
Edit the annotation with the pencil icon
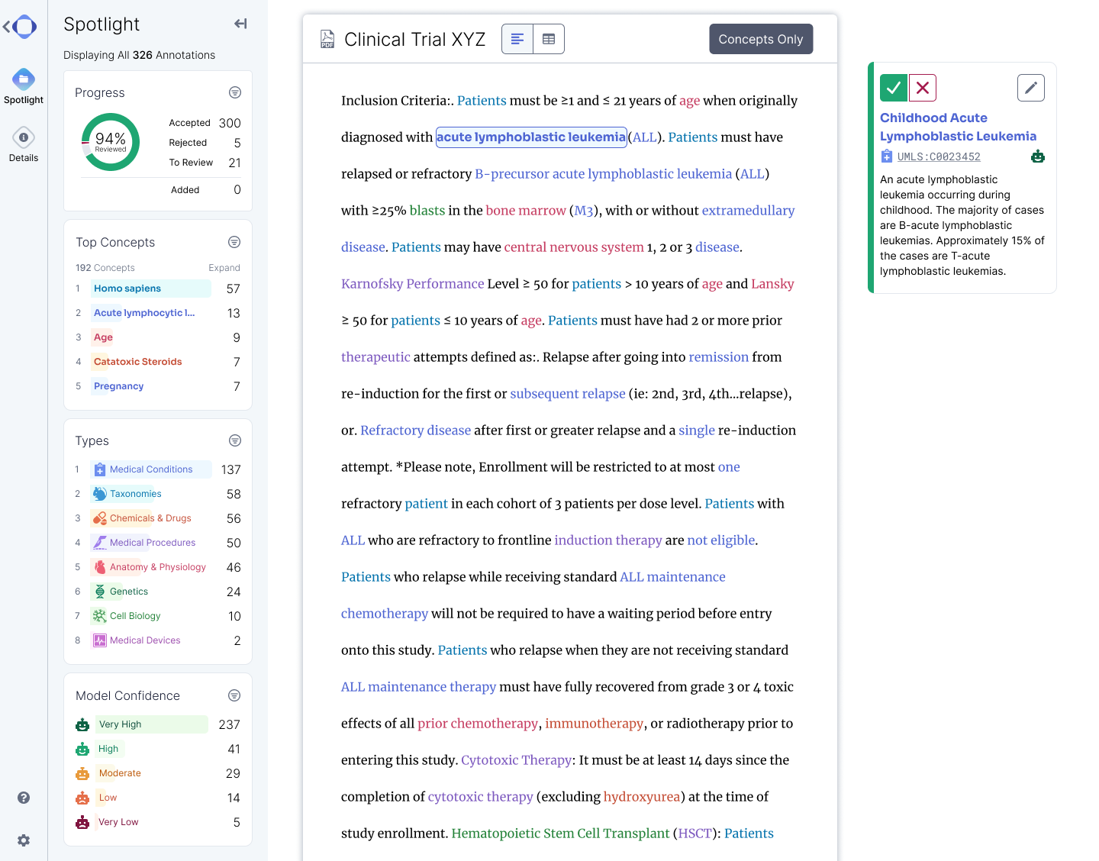tap(1031, 88)
